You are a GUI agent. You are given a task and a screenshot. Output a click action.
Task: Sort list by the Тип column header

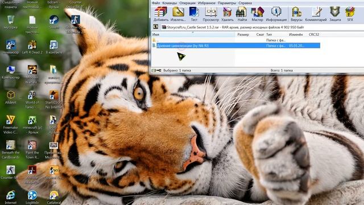(x=269, y=34)
